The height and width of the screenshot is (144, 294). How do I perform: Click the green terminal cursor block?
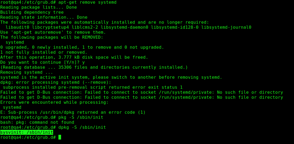coord(60,137)
